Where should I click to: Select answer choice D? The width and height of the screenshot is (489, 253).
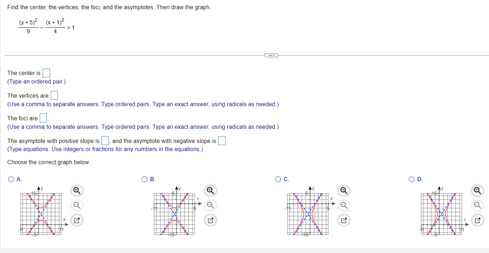tap(412, 179)
